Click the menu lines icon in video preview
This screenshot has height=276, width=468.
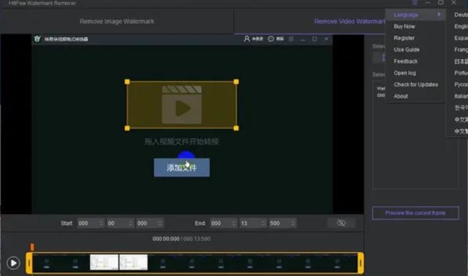tap(291, 39)
